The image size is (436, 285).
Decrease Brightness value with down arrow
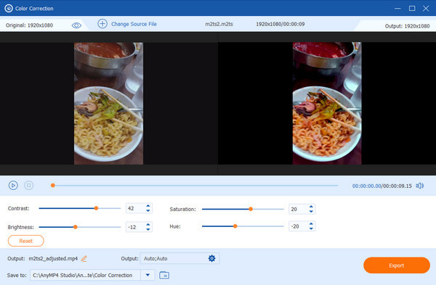pyautogui.click(x=148, y=229)
